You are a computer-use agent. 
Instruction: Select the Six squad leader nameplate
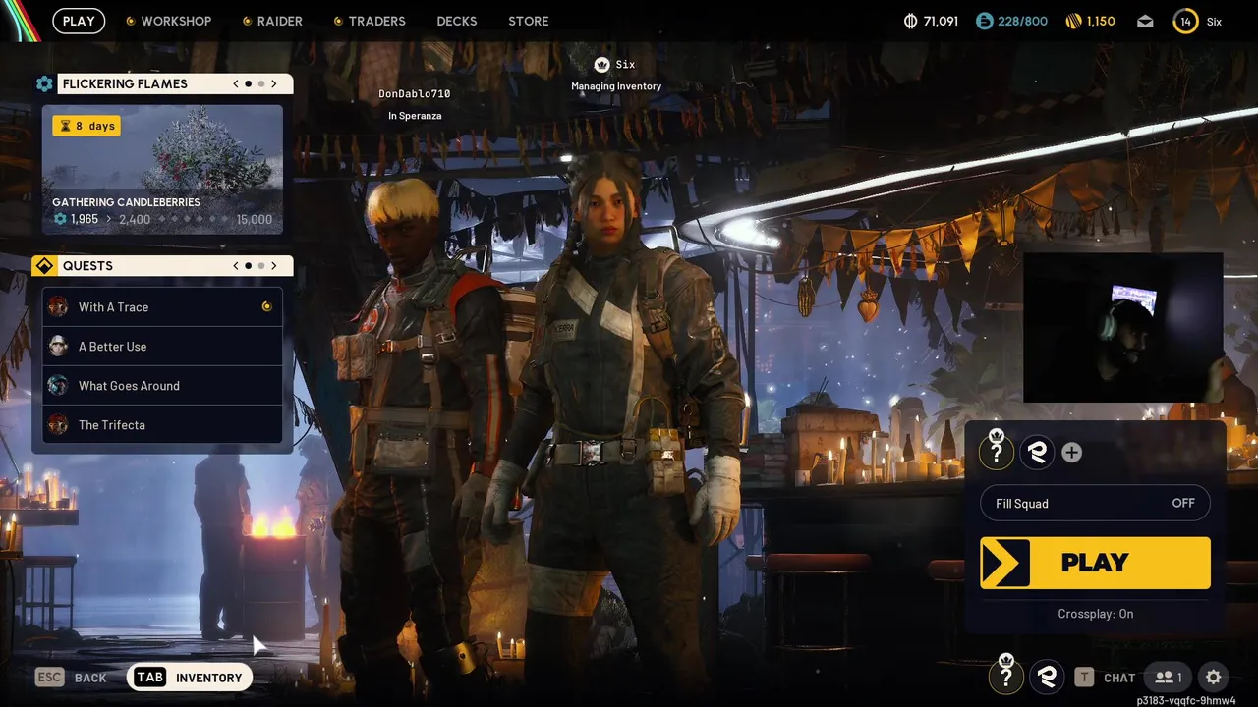[x=616, y=65]
